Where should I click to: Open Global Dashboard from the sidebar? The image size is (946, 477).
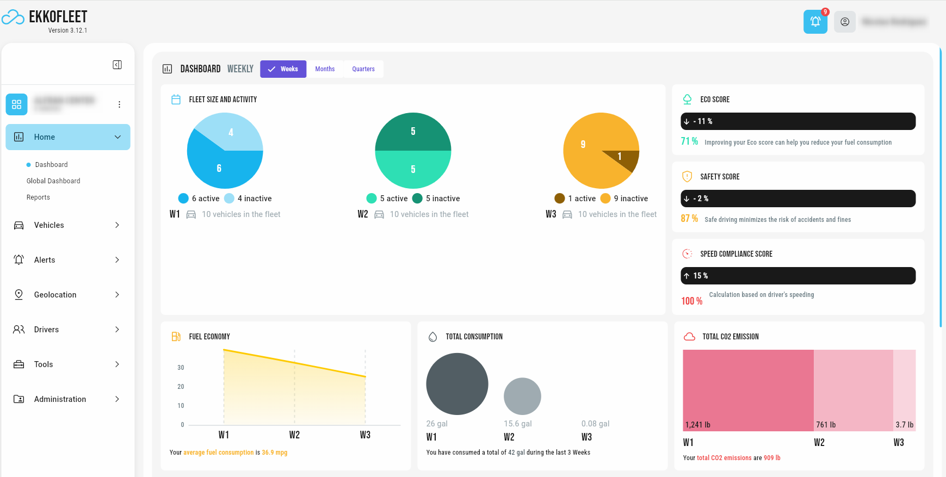[x=53, y=181]
